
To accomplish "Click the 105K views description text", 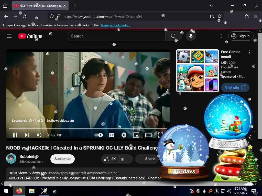I will (x=18, y=173).
